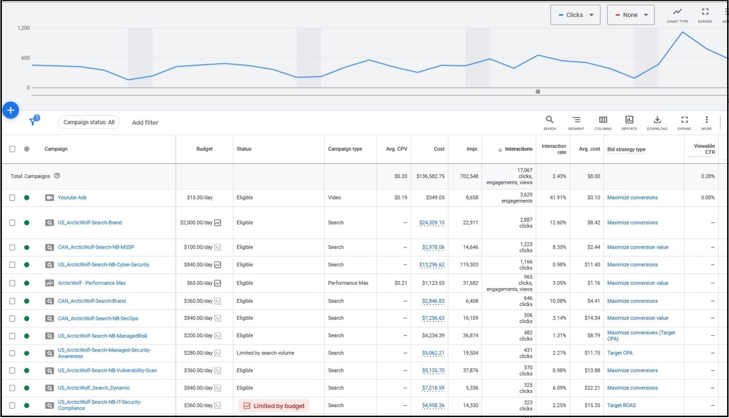Click the blue plus new campaign button
This screenshot has width=729, height=418.
pyautogui.click(x=10, y=110)
